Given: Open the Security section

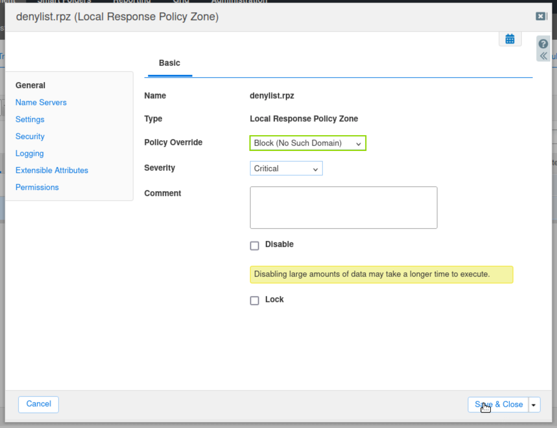Looking at the screenshot, I should tap(30, 136).
